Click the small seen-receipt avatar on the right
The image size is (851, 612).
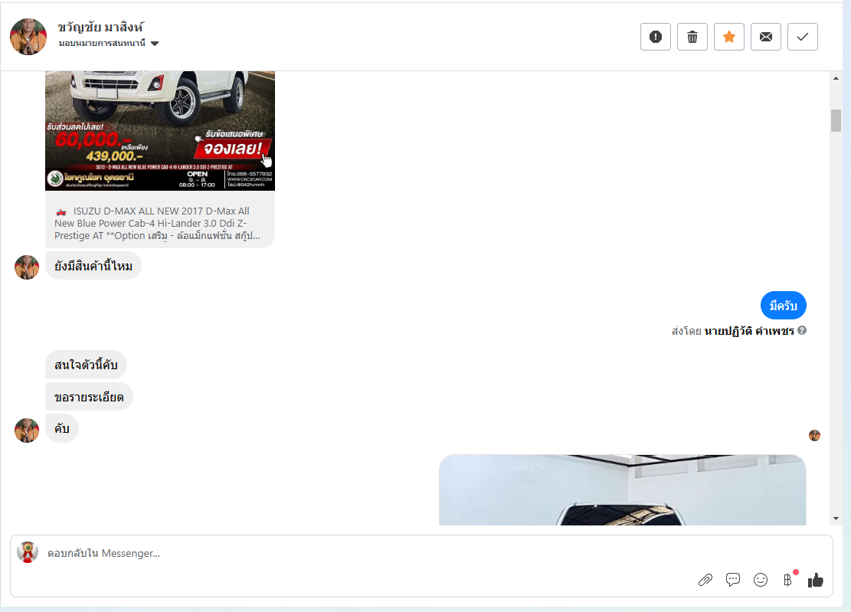point(814,435)
